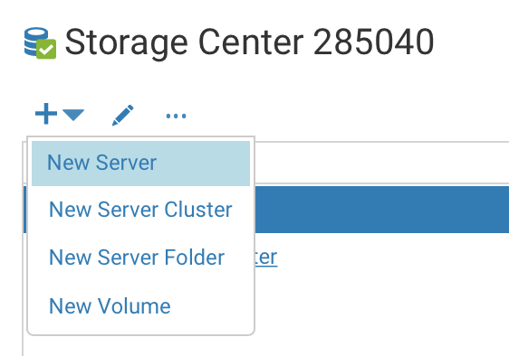Viewport: 509px width, 356px height.
Task: Click the green checkmark status badge
Action: point(46,49)
